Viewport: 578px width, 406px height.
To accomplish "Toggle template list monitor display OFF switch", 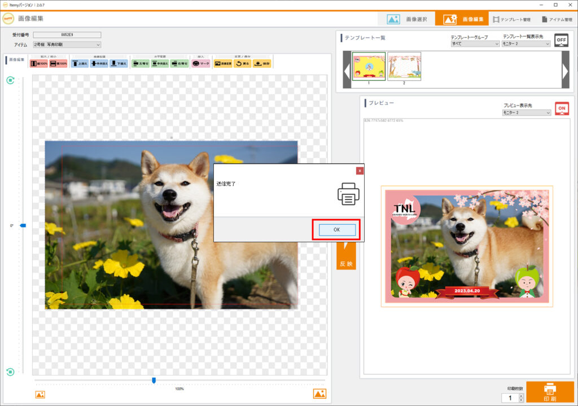I will tap(561, 40).
